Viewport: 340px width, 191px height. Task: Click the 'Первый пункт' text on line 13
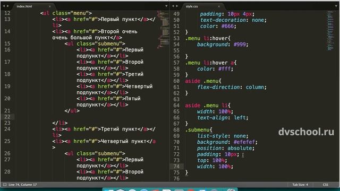click(x=119, y=19)
